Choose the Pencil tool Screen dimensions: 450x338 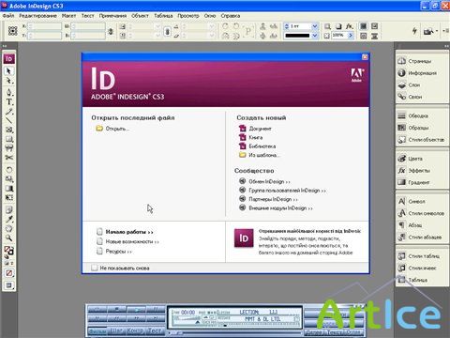(8, 112)
